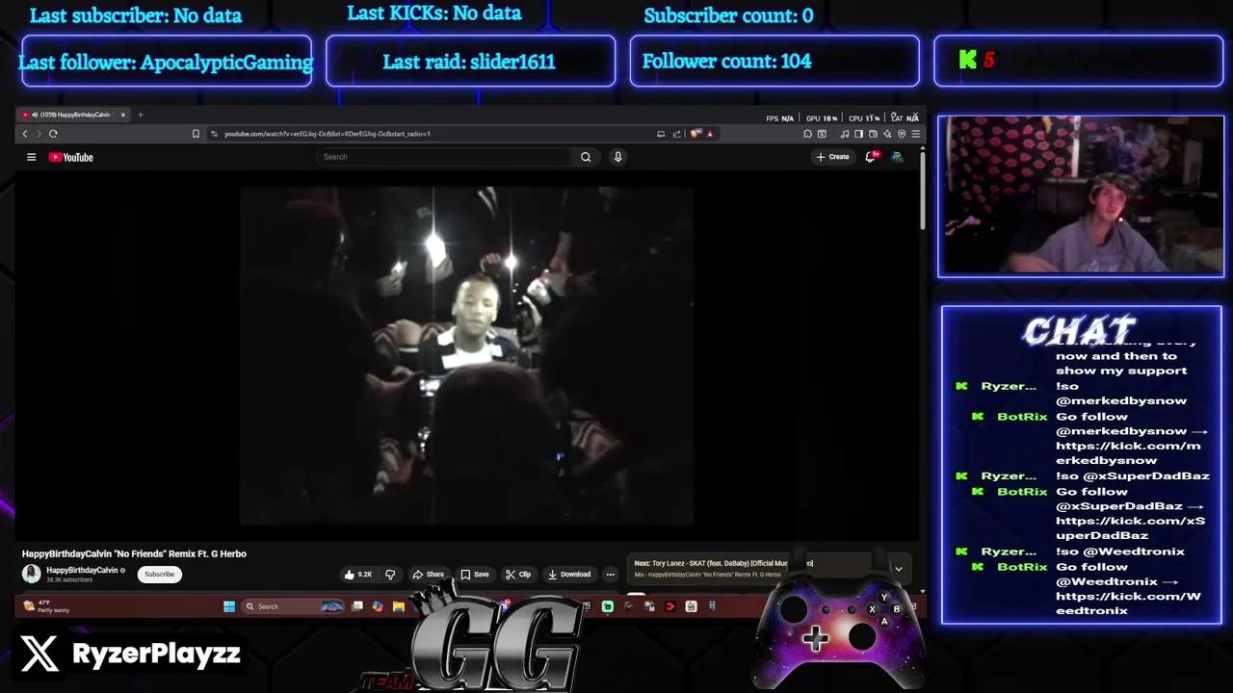Open File Explorer folder icon on the taskbar
This screenshot has height=693, width=1233.
[398, 606]
